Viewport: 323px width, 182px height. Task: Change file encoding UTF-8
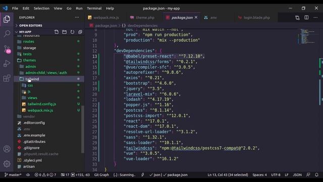click(x=276, y=175)
